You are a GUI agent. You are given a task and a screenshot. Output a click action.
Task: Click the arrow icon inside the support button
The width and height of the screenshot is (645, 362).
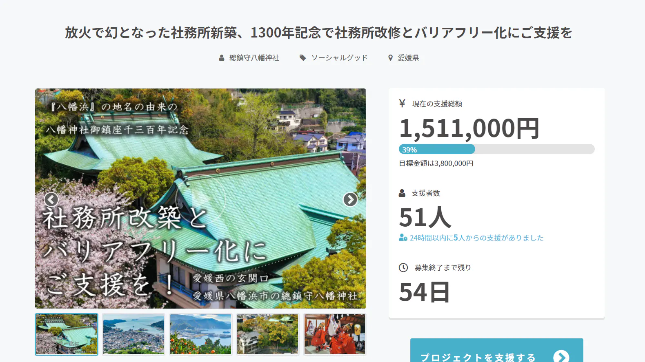coord(561,357)
